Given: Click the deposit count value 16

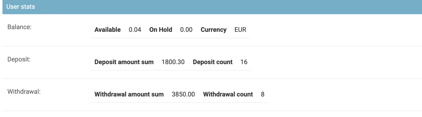Looking at the screenshot, I should (x=244, y=62).
